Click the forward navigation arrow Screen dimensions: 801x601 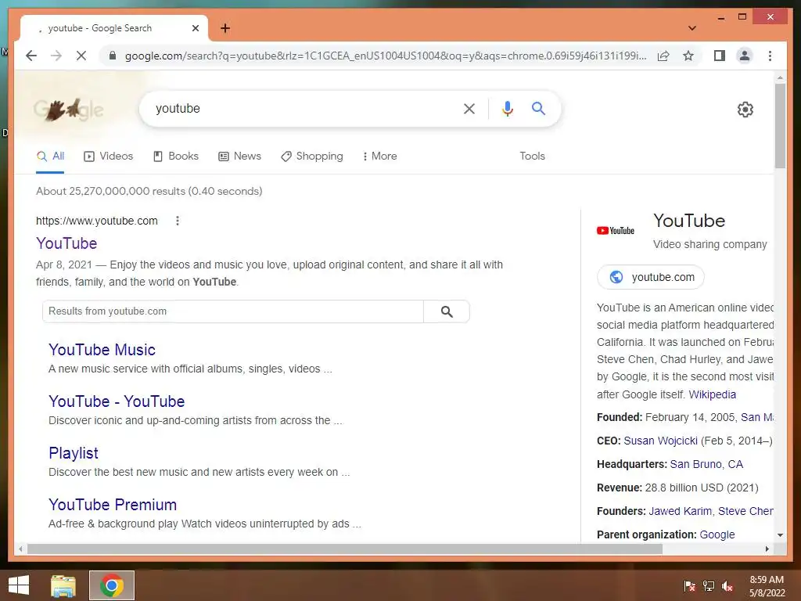click(56, 56)
